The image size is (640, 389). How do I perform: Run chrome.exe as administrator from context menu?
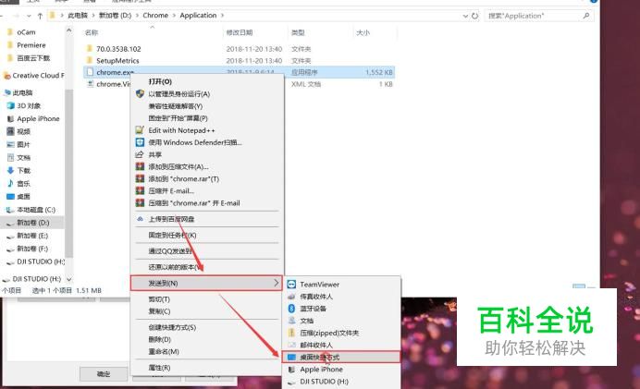tap(178, 93)
